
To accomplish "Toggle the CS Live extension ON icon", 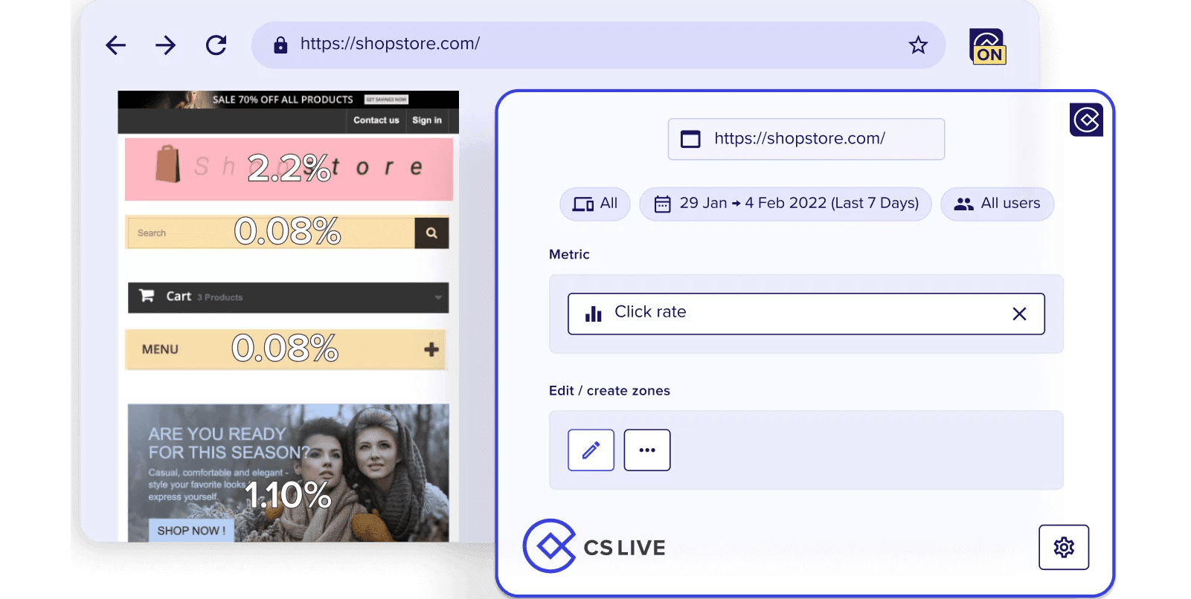I will coord(988,47).
